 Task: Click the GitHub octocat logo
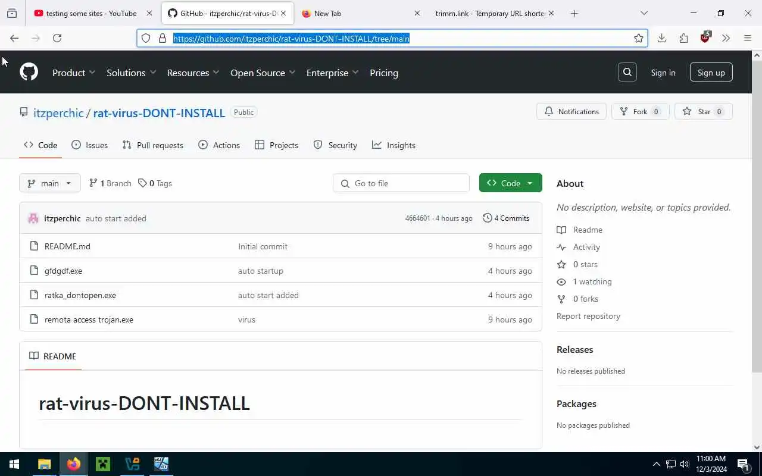pyautogui.click(x=29, y=73)
